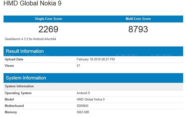
Task: Click the HMD Global Nokia 9 model value
Action: click(91, 99)
